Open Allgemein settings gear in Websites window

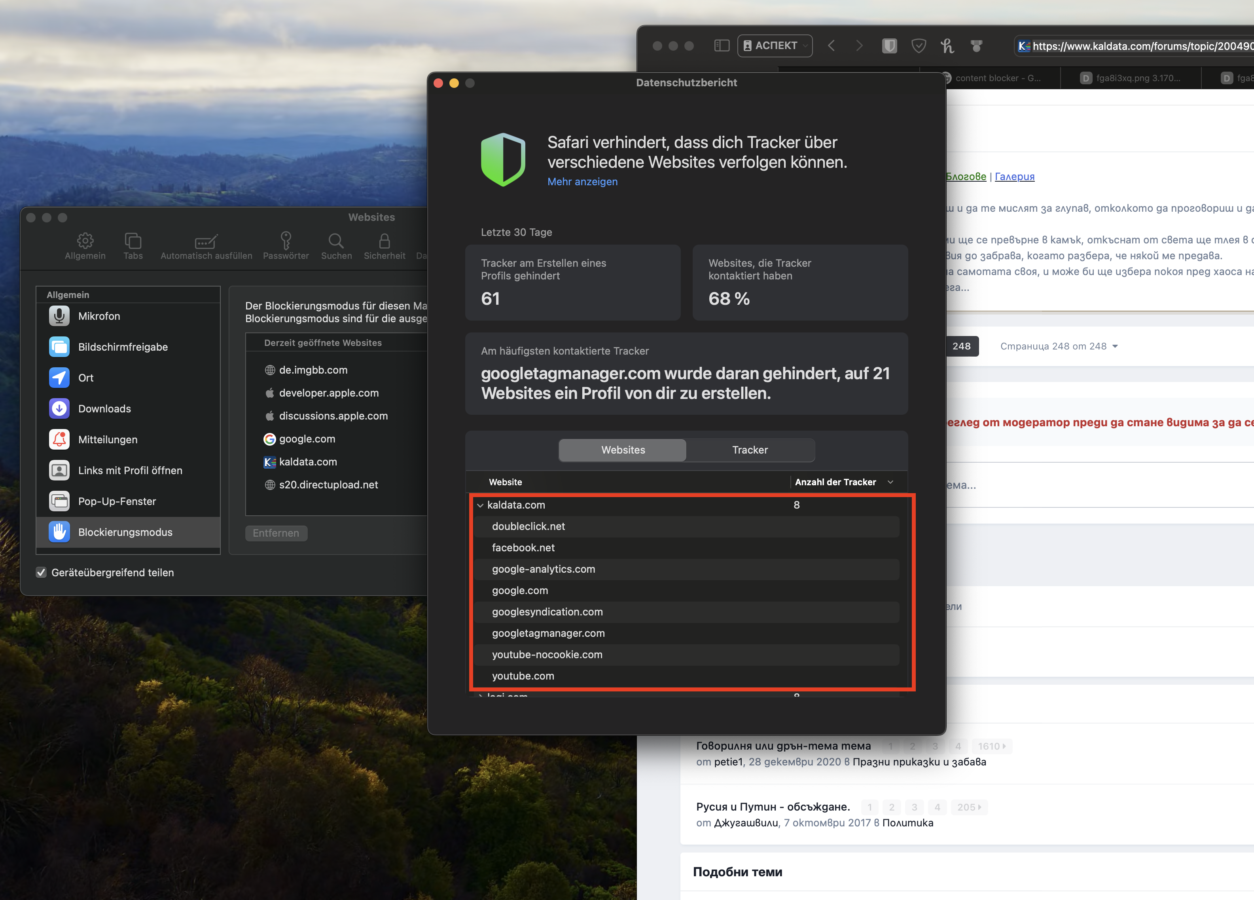point(85,246)
